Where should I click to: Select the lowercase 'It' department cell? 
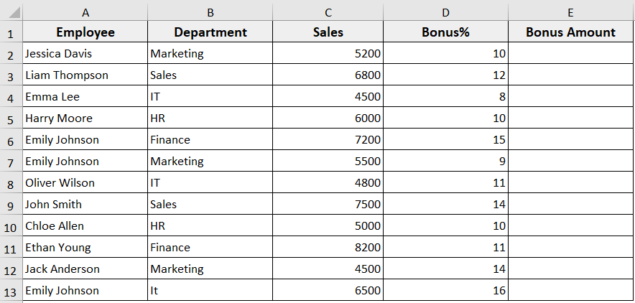pyautogui.click(x=210, y=291)
